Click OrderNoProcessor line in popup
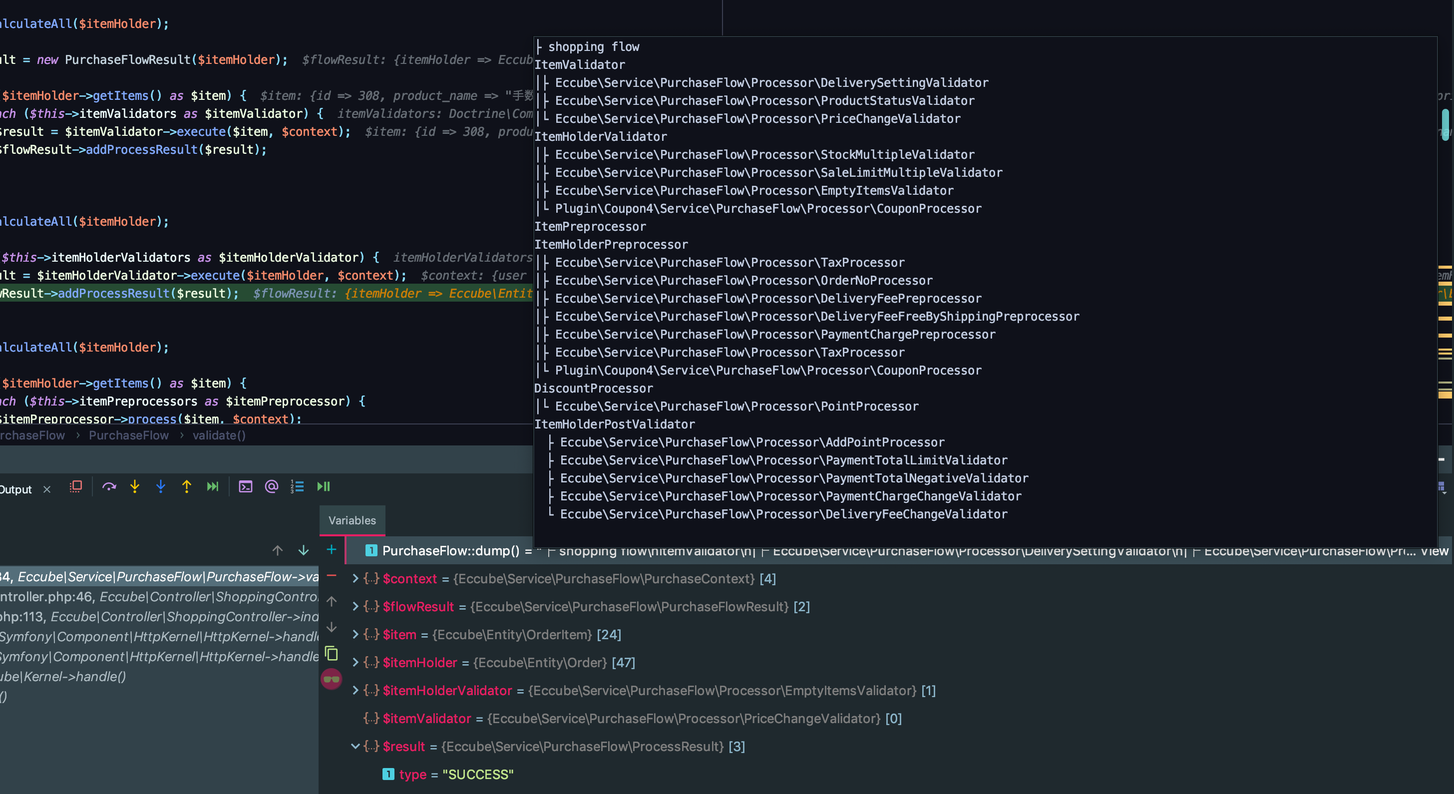The image size is (1454, 794). tap(744, 281)
